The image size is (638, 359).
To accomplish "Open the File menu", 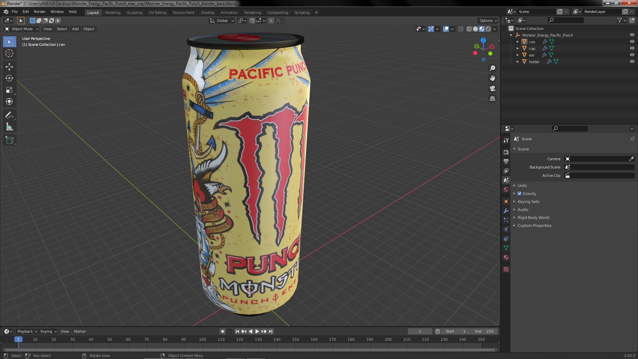I will click(15, 12).
